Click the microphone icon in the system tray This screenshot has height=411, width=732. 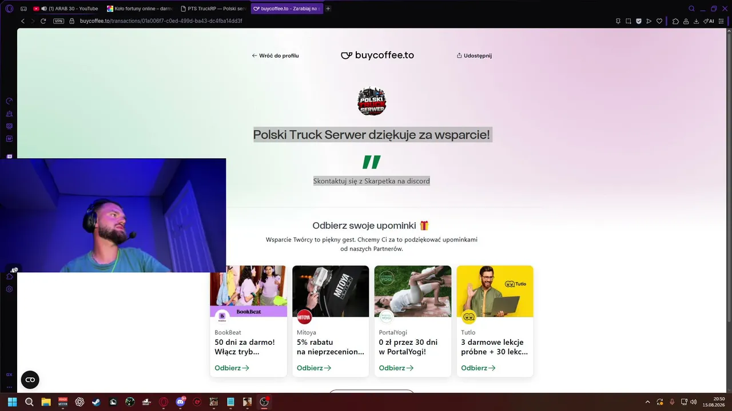click(x=672, y=402)
